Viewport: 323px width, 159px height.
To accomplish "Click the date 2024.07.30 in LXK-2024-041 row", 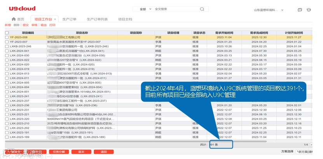I will [259, 51].
